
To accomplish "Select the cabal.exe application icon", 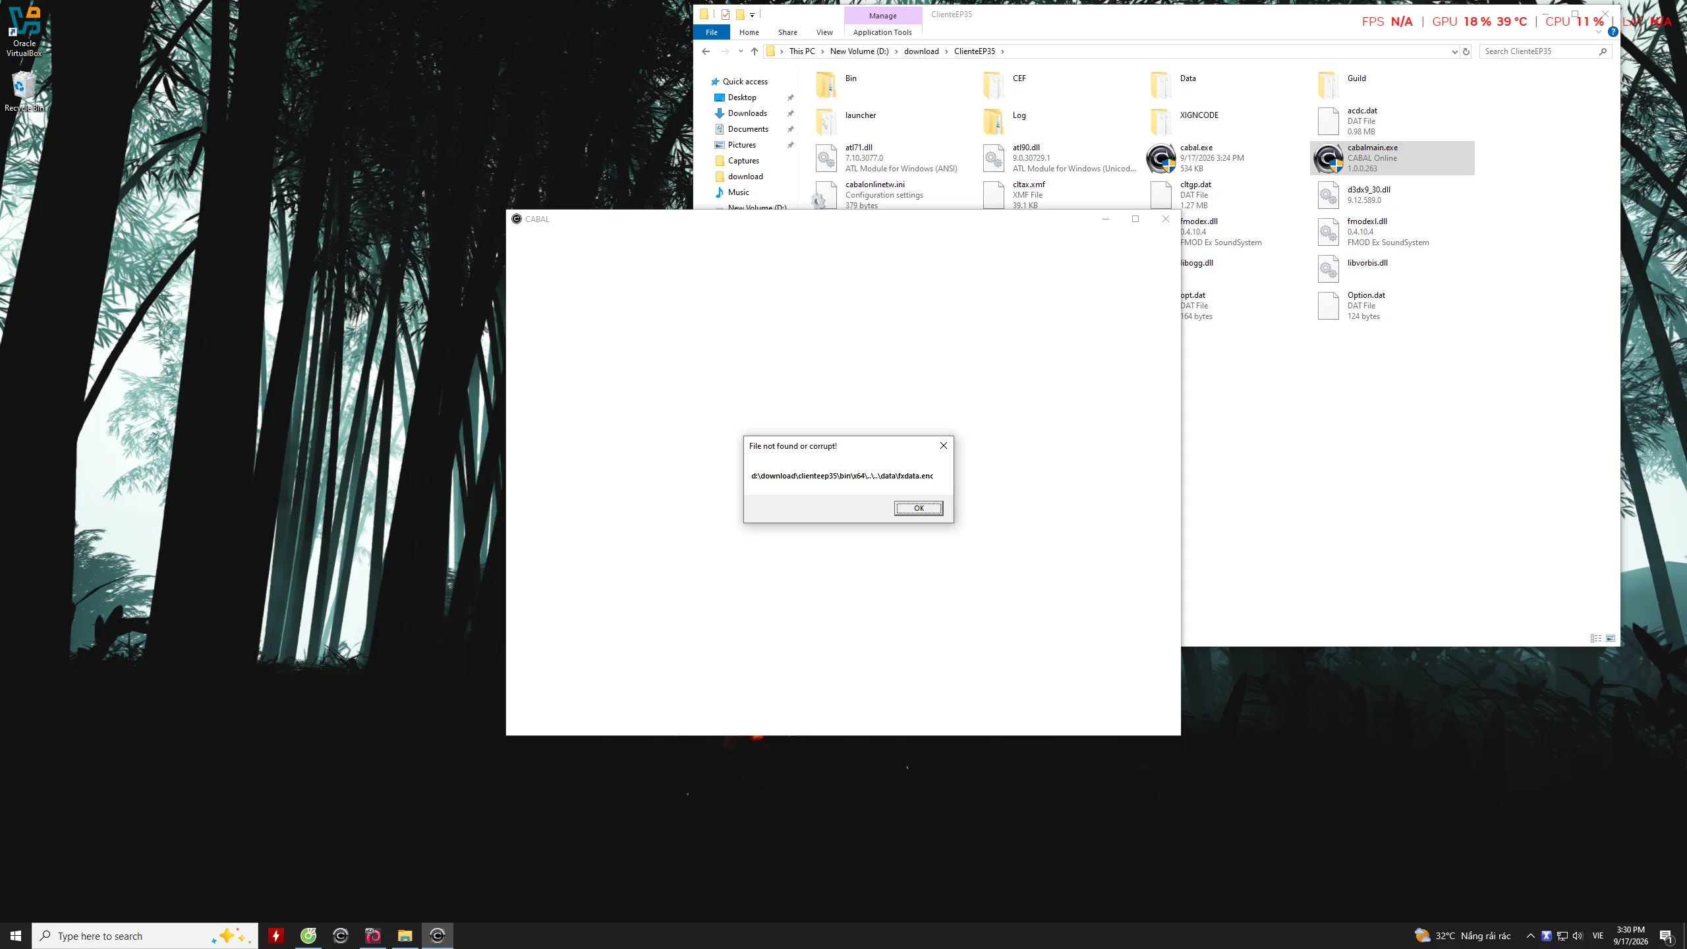I will coord(1160,159).
